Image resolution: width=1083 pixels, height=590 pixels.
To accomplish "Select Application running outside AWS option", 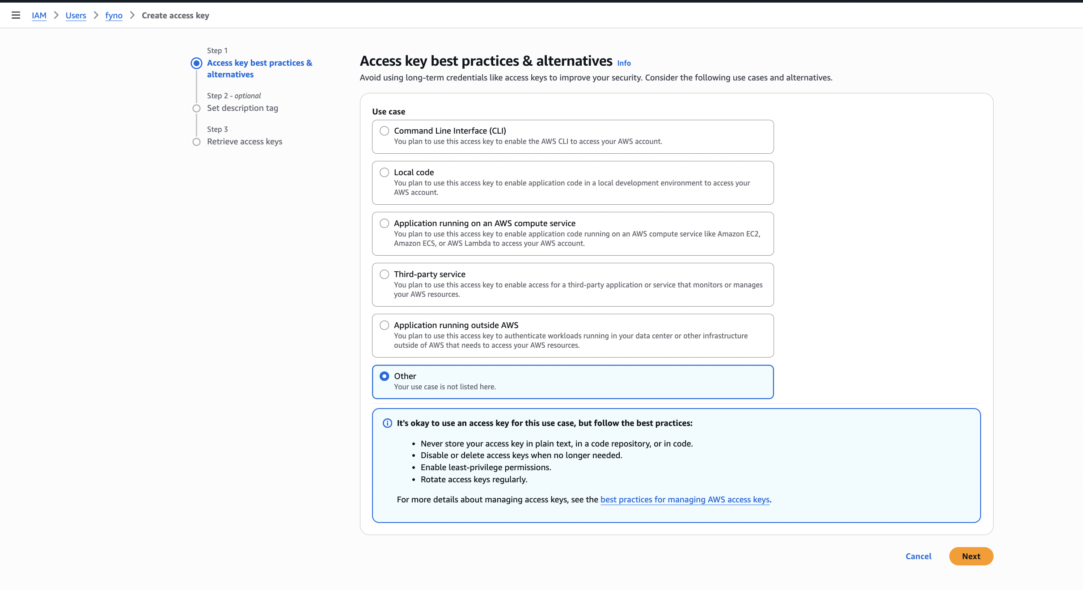I will point(384,325).
